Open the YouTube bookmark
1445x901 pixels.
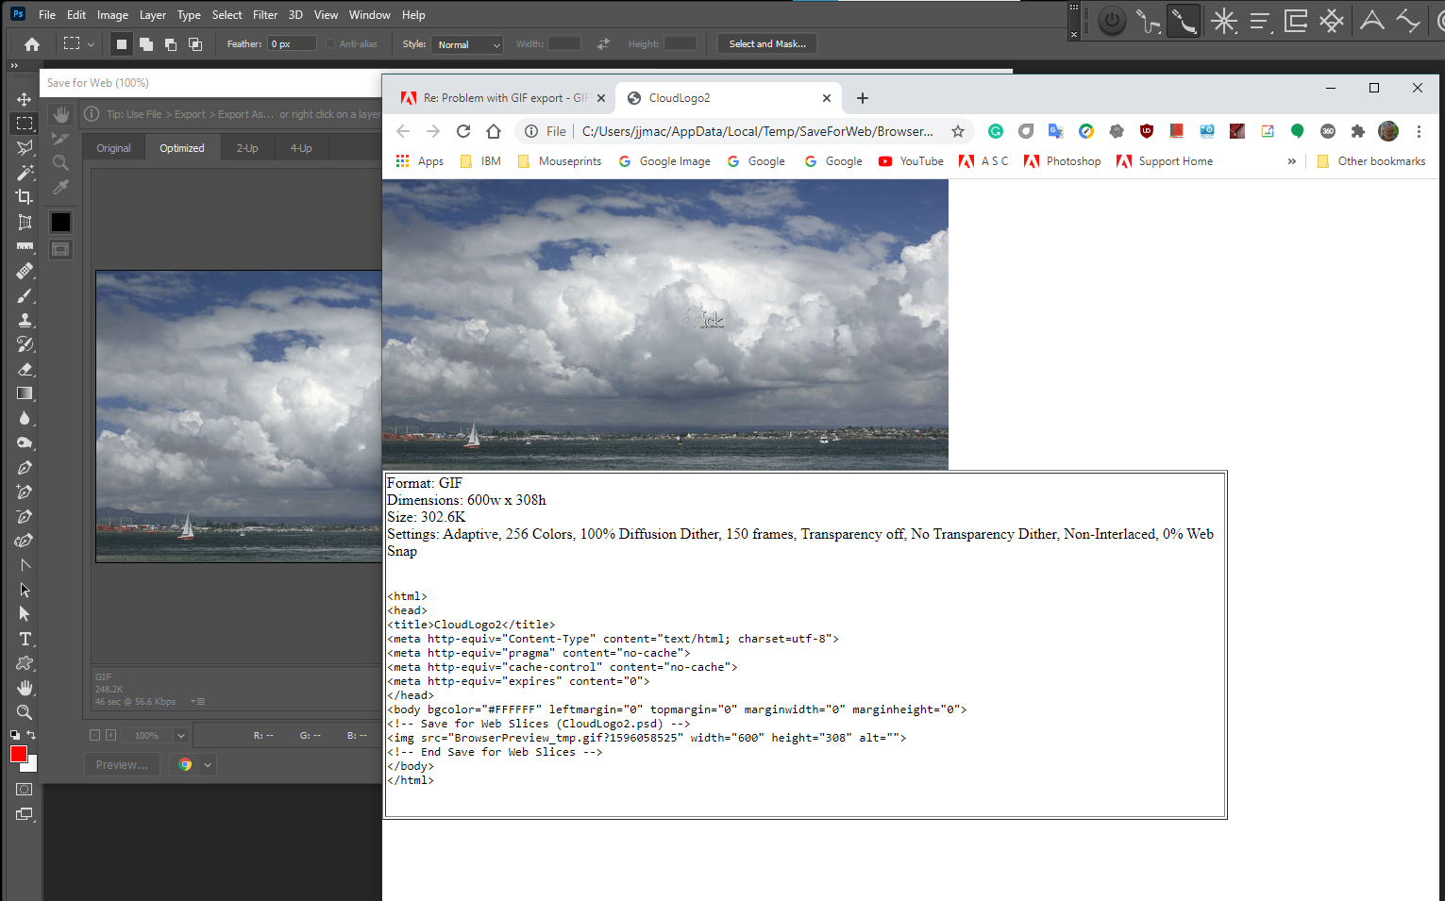(x=909, y=161)
